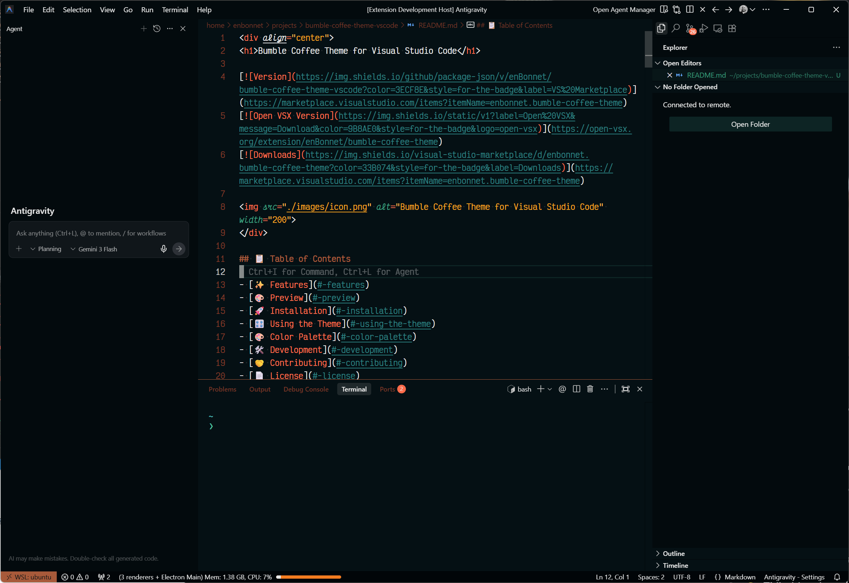The image size is (849, 583).
Task: Open Agent conversation history
Action: click(x=157, y=29)
